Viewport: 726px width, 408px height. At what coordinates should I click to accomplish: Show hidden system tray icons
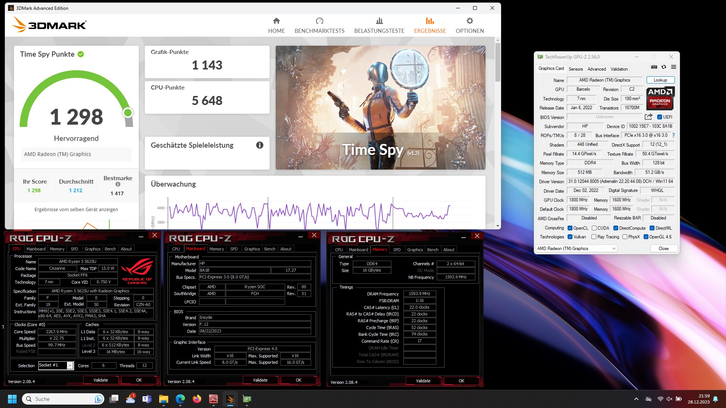[x=636, y=399]
